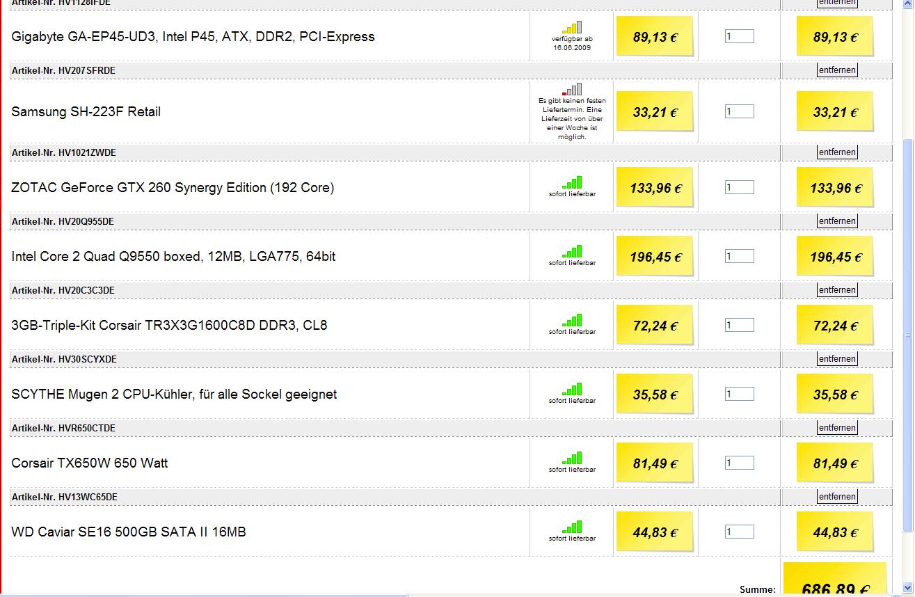Image resolution: width=915 pixels, height=597 pixels.
Task: Click product name Samsung SH-223F Retail
Action: [x=86, y=112]
